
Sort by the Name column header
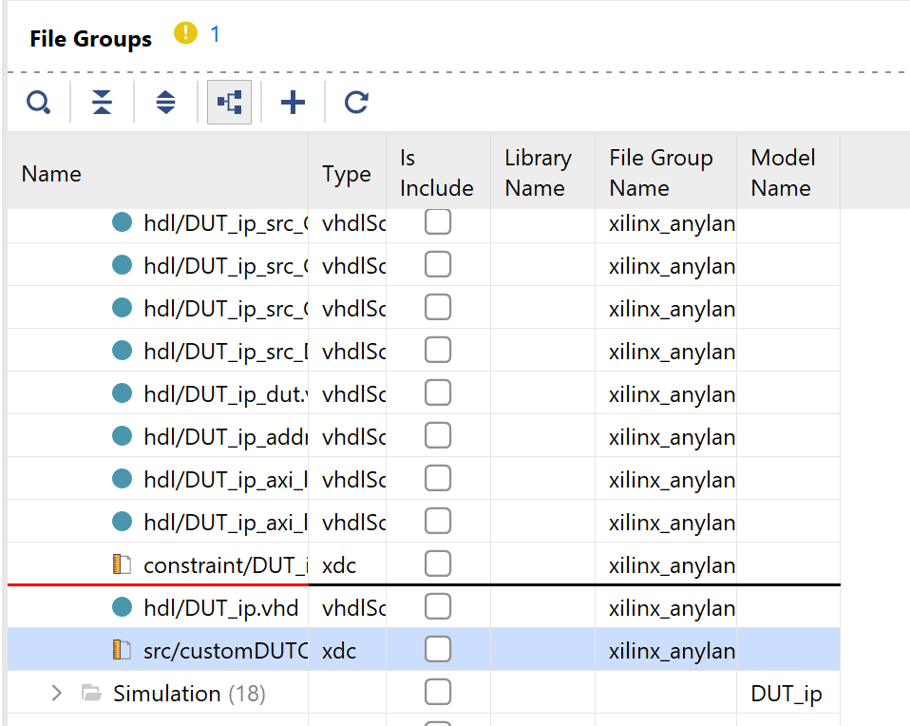coord(51,174)
